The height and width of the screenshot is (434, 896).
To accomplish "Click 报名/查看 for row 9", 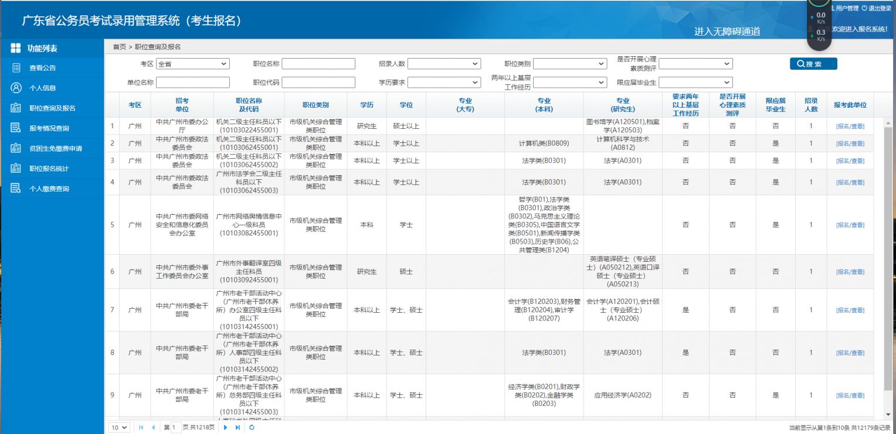I will pos(850,395).
